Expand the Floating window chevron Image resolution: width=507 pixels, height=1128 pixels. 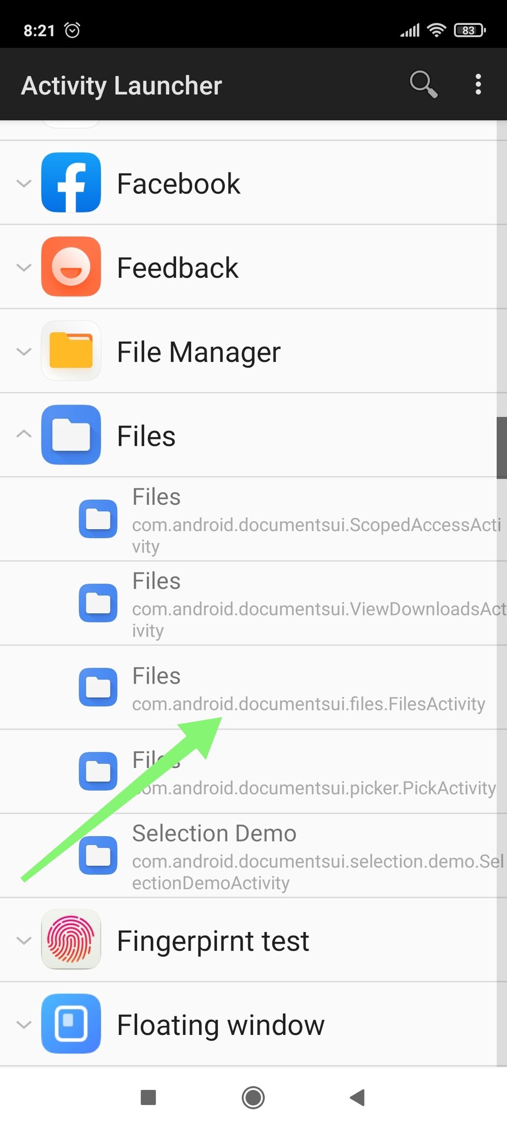(24, 1024)
